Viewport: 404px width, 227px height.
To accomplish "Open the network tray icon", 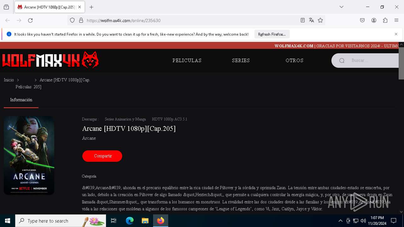I will (356, 221).
